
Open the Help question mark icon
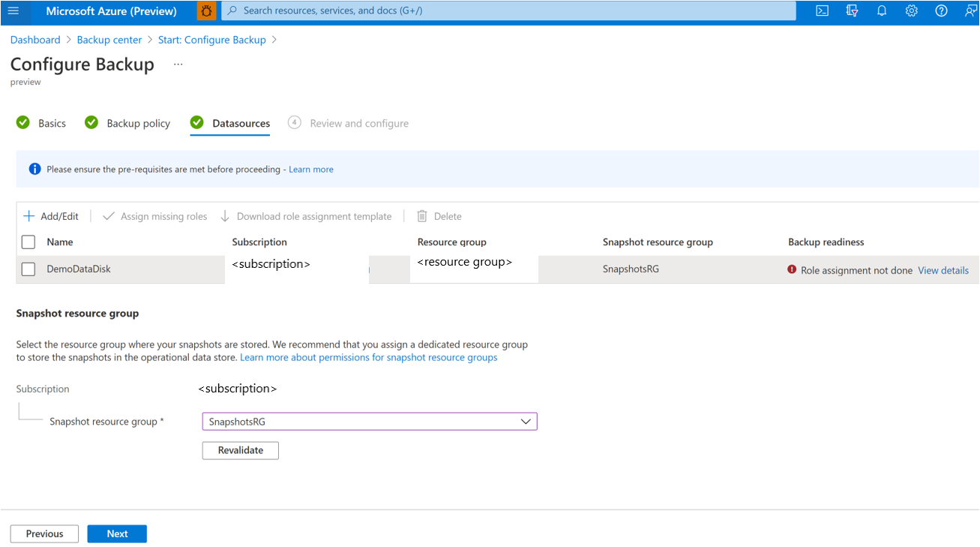pos(941,11)
